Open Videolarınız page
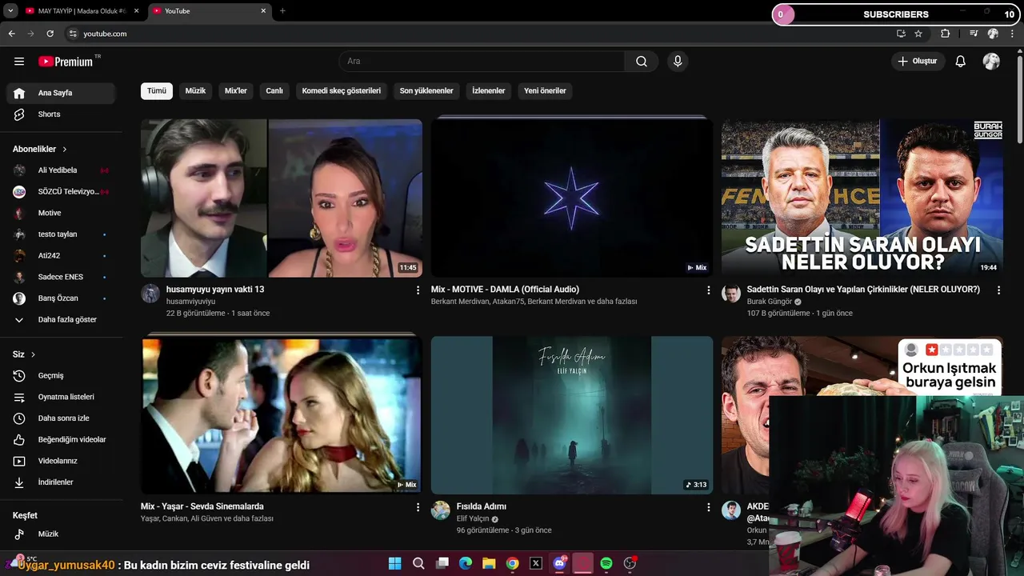The height and width of the screenshot is (576, 1024). (x=61, y=461)
